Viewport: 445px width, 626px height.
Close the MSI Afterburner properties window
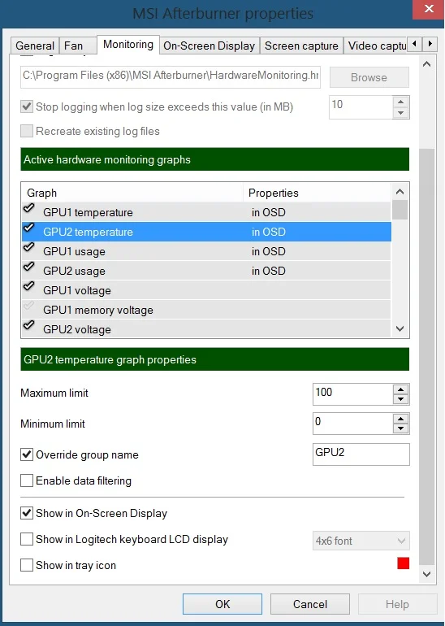429,9
